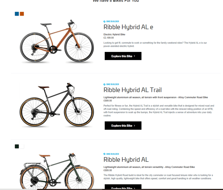Screen dimensions: 223x190
Task: Open the Ribble Hybrid AL title link
Action: [x=126, y=160]
